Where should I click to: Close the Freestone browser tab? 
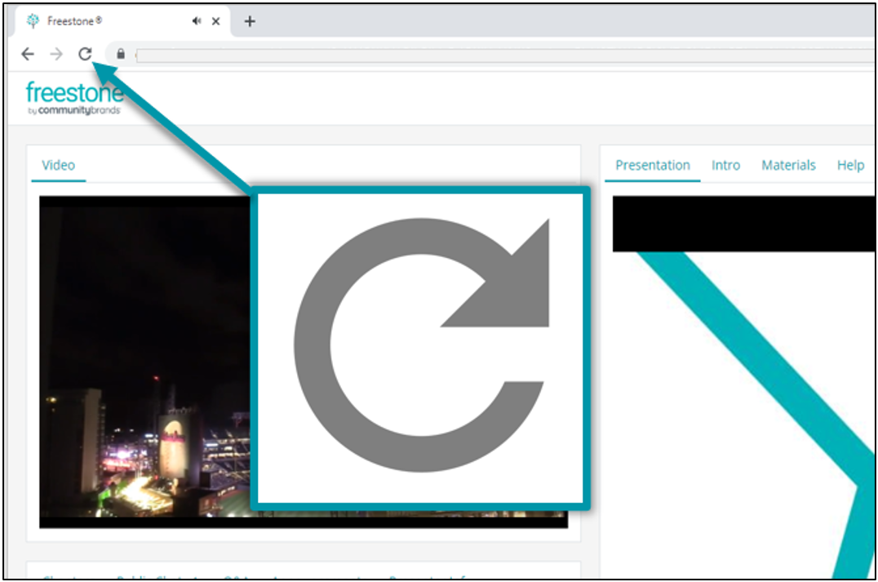(x=215, y=21)
